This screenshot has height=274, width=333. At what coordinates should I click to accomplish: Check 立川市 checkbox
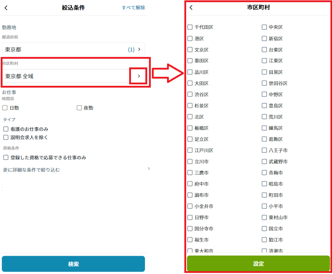pos(190,162)
